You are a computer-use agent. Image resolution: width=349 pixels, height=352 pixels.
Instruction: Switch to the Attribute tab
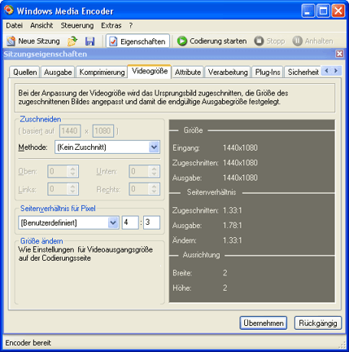(x=188, y=73)
